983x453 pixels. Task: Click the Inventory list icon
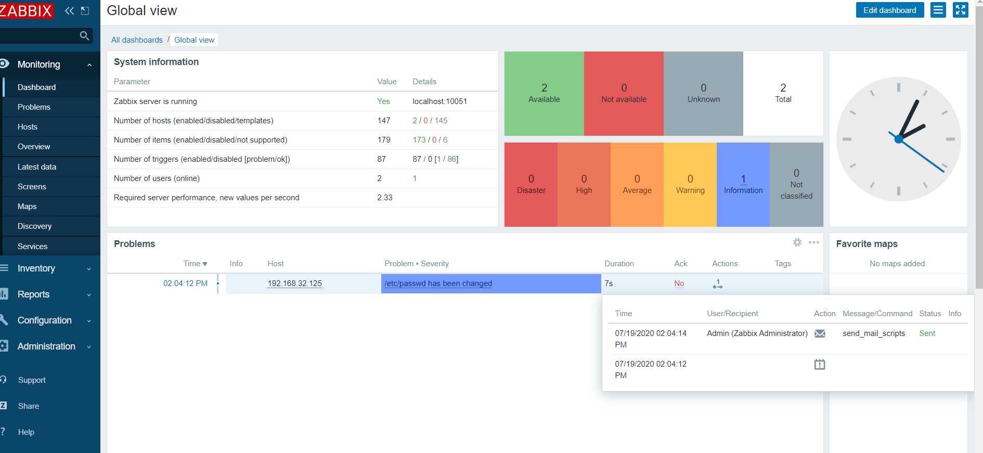[4, 268]
